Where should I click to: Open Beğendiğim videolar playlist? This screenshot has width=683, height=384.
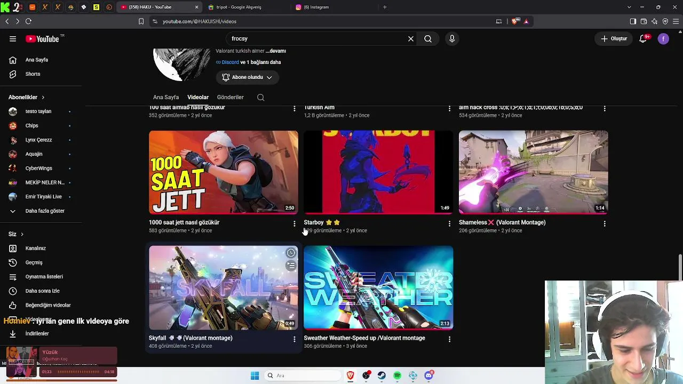point(41,305)
